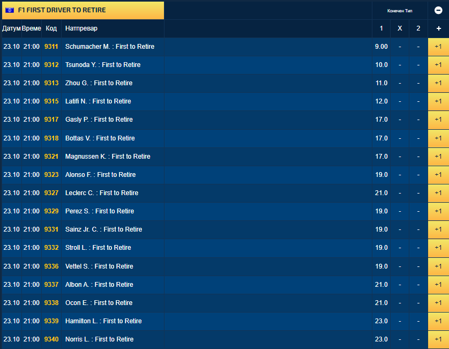The height and width of the screenshot is (349, 449).
Task: Select odds 19.0 for Perez S.
Action: tap(381, 211)
